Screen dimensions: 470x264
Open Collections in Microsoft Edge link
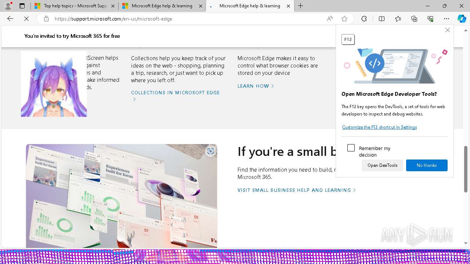tap(176, 93)
